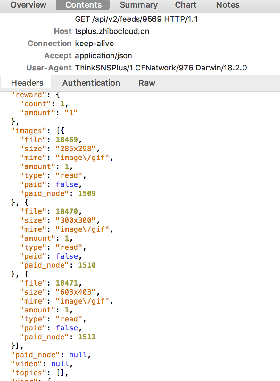Click the "count" key in reward
Viewport: 280px width, 381px height.
pos(36,104)
